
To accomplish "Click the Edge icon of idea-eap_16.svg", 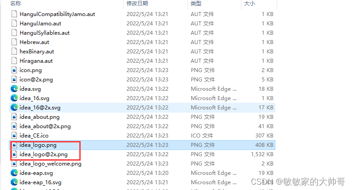I will pos(14,182).
